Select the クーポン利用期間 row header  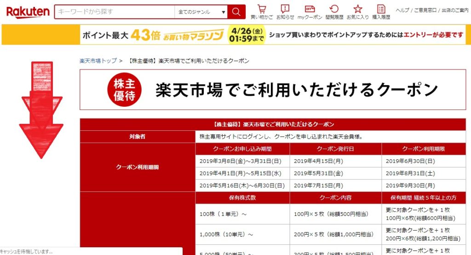pyautogui.click(x=138, y=167)
